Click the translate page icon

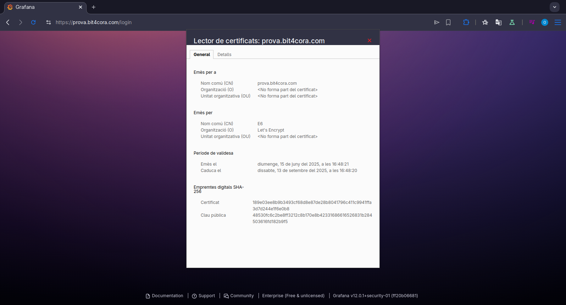(x=499, y=22)
